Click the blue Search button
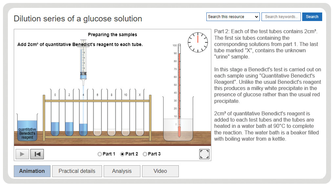 pyautogui.click(x=312, y=17)
